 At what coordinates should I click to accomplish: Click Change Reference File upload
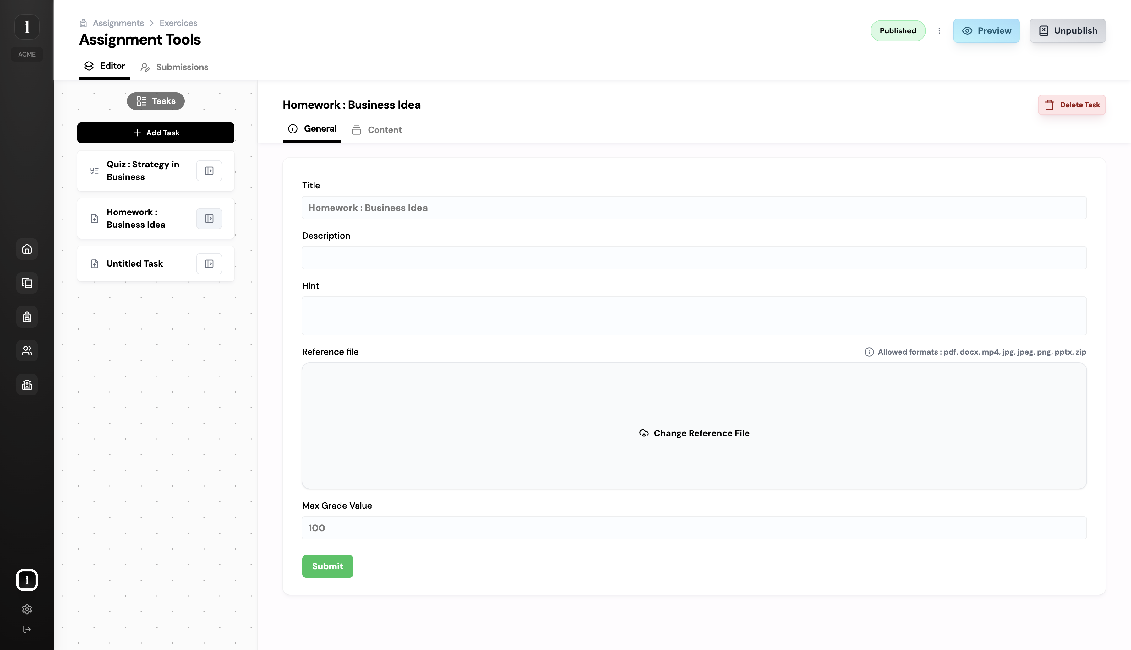coord(694,433)
